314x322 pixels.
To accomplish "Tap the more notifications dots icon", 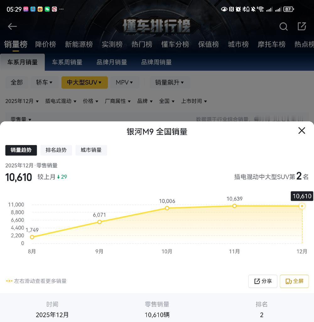I will [62, 9].
